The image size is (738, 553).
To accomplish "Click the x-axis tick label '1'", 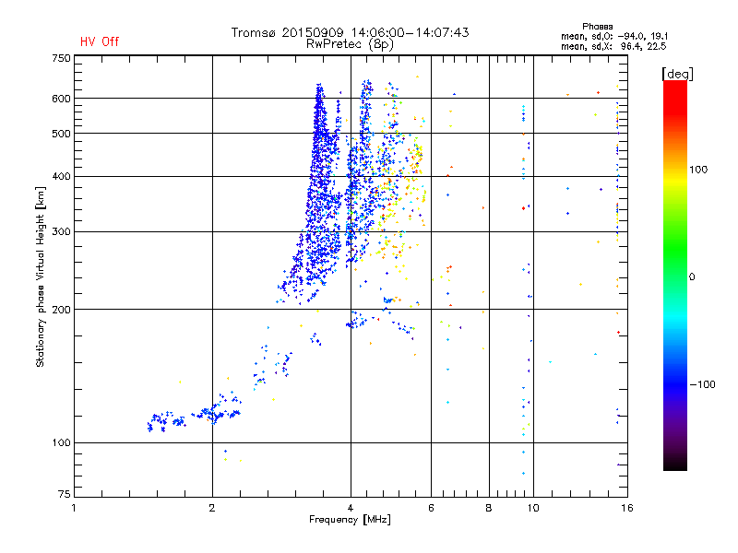I will pos(74,508).
